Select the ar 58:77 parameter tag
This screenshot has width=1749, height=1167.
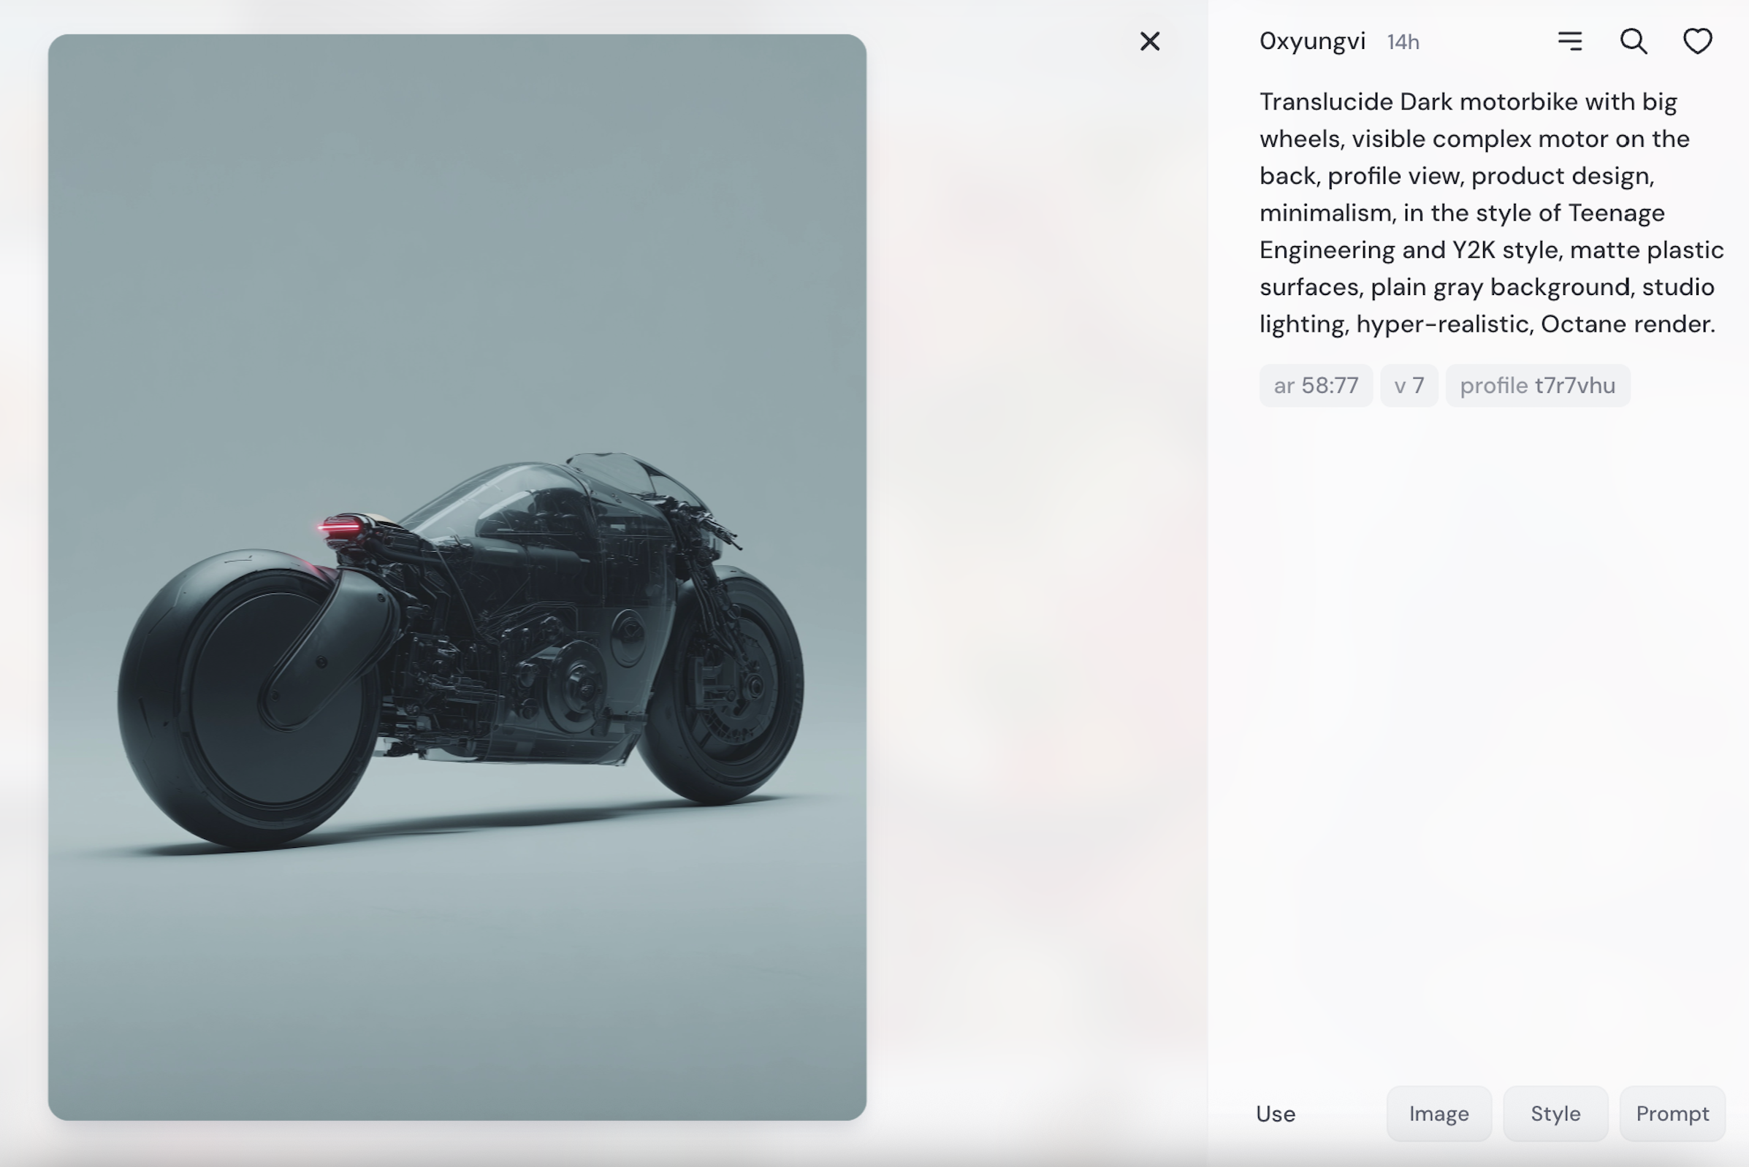1316,386
